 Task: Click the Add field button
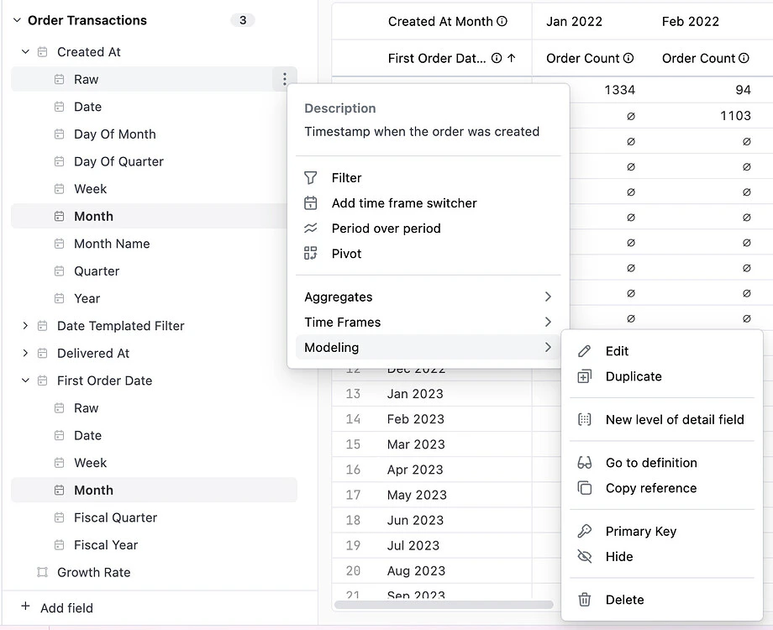[x=56, y=607]
